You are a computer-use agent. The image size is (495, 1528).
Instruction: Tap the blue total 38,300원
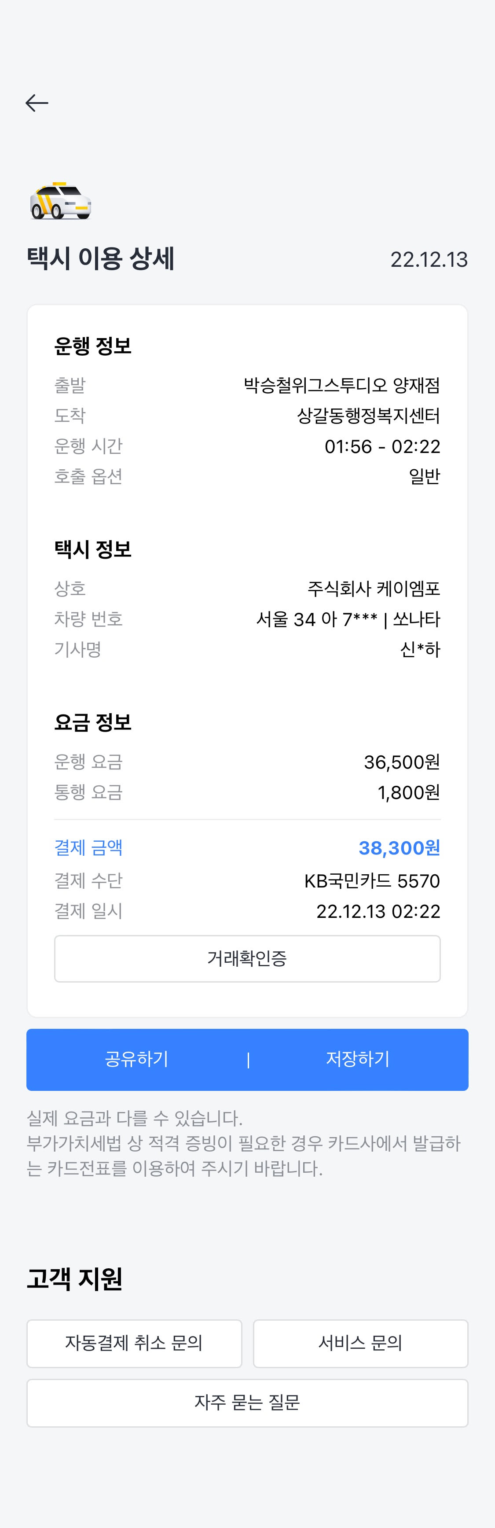(399, 848)
